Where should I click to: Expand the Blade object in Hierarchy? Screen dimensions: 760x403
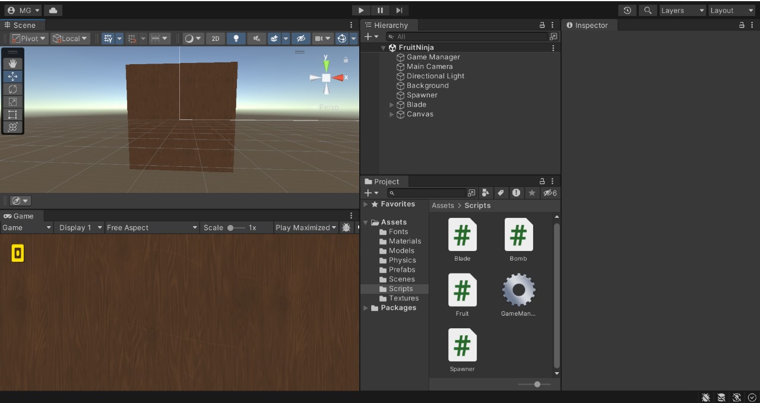[x=392, y=104]
